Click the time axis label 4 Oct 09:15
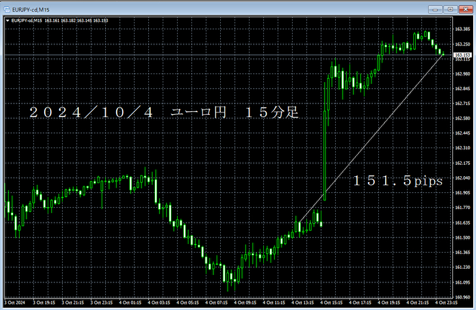Viewport: 476px width, 310px height. 245,303
